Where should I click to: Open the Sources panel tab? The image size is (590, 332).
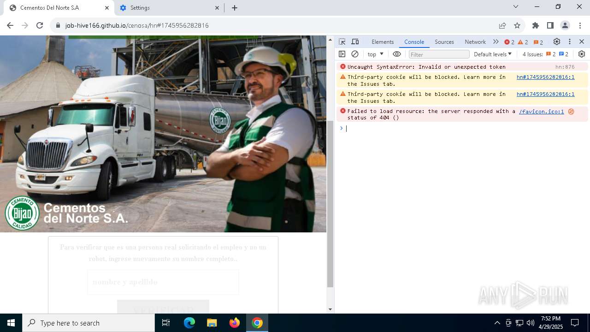pos(444,41)
